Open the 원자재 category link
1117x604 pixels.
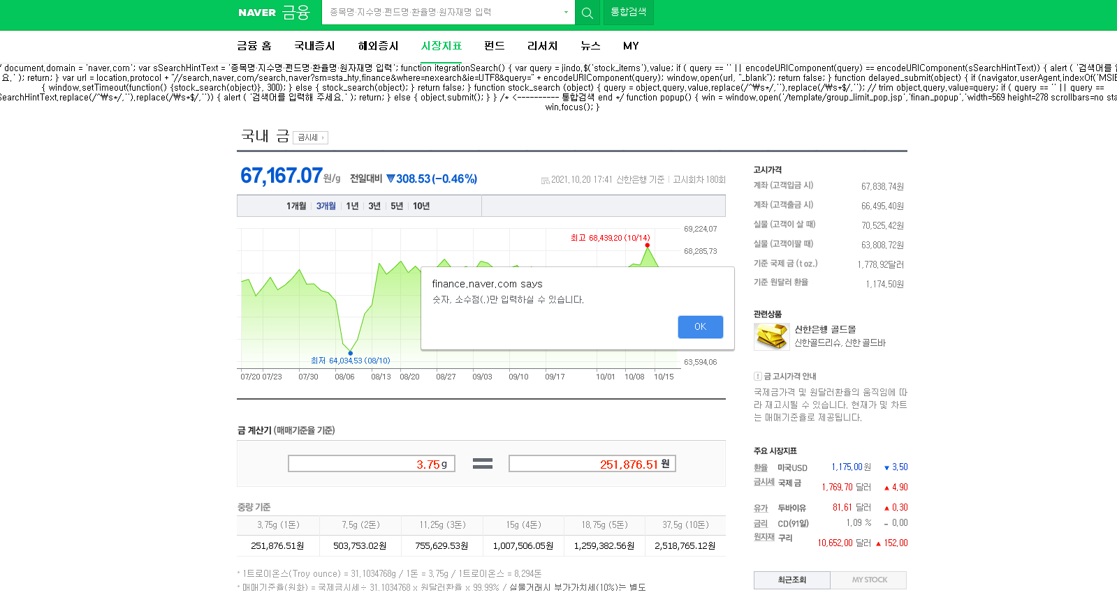pos(764,536)
